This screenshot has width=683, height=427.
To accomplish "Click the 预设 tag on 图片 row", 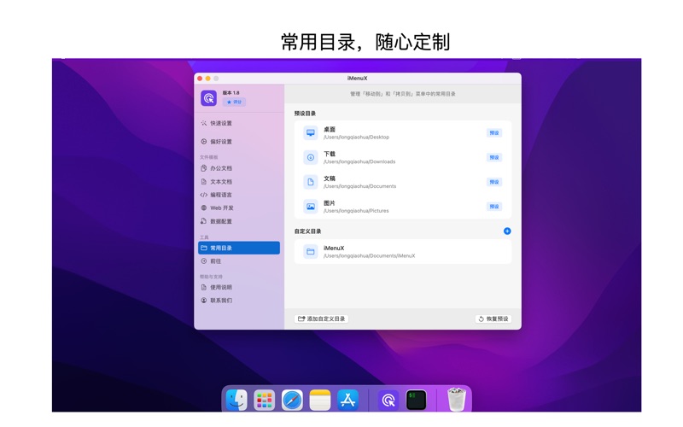I will (x=494, y=207).
